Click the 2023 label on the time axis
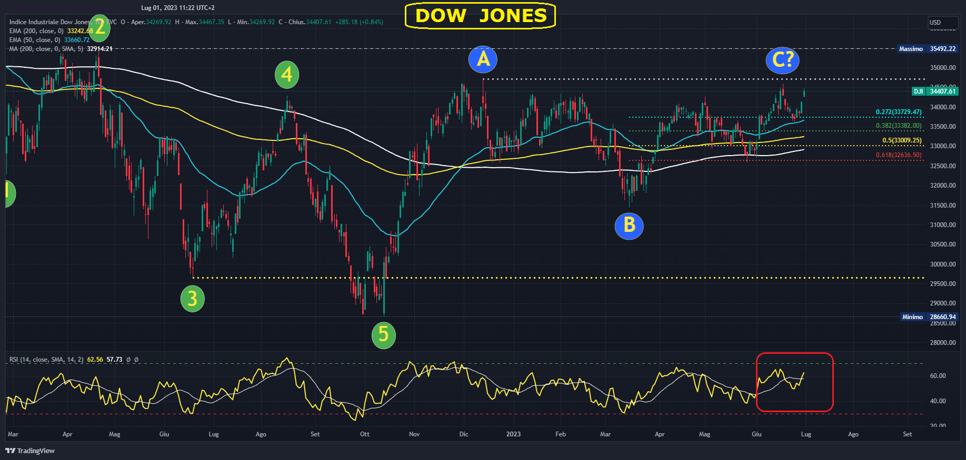The width and height of the screenshot is (966, 460). [x=513, y=434]
